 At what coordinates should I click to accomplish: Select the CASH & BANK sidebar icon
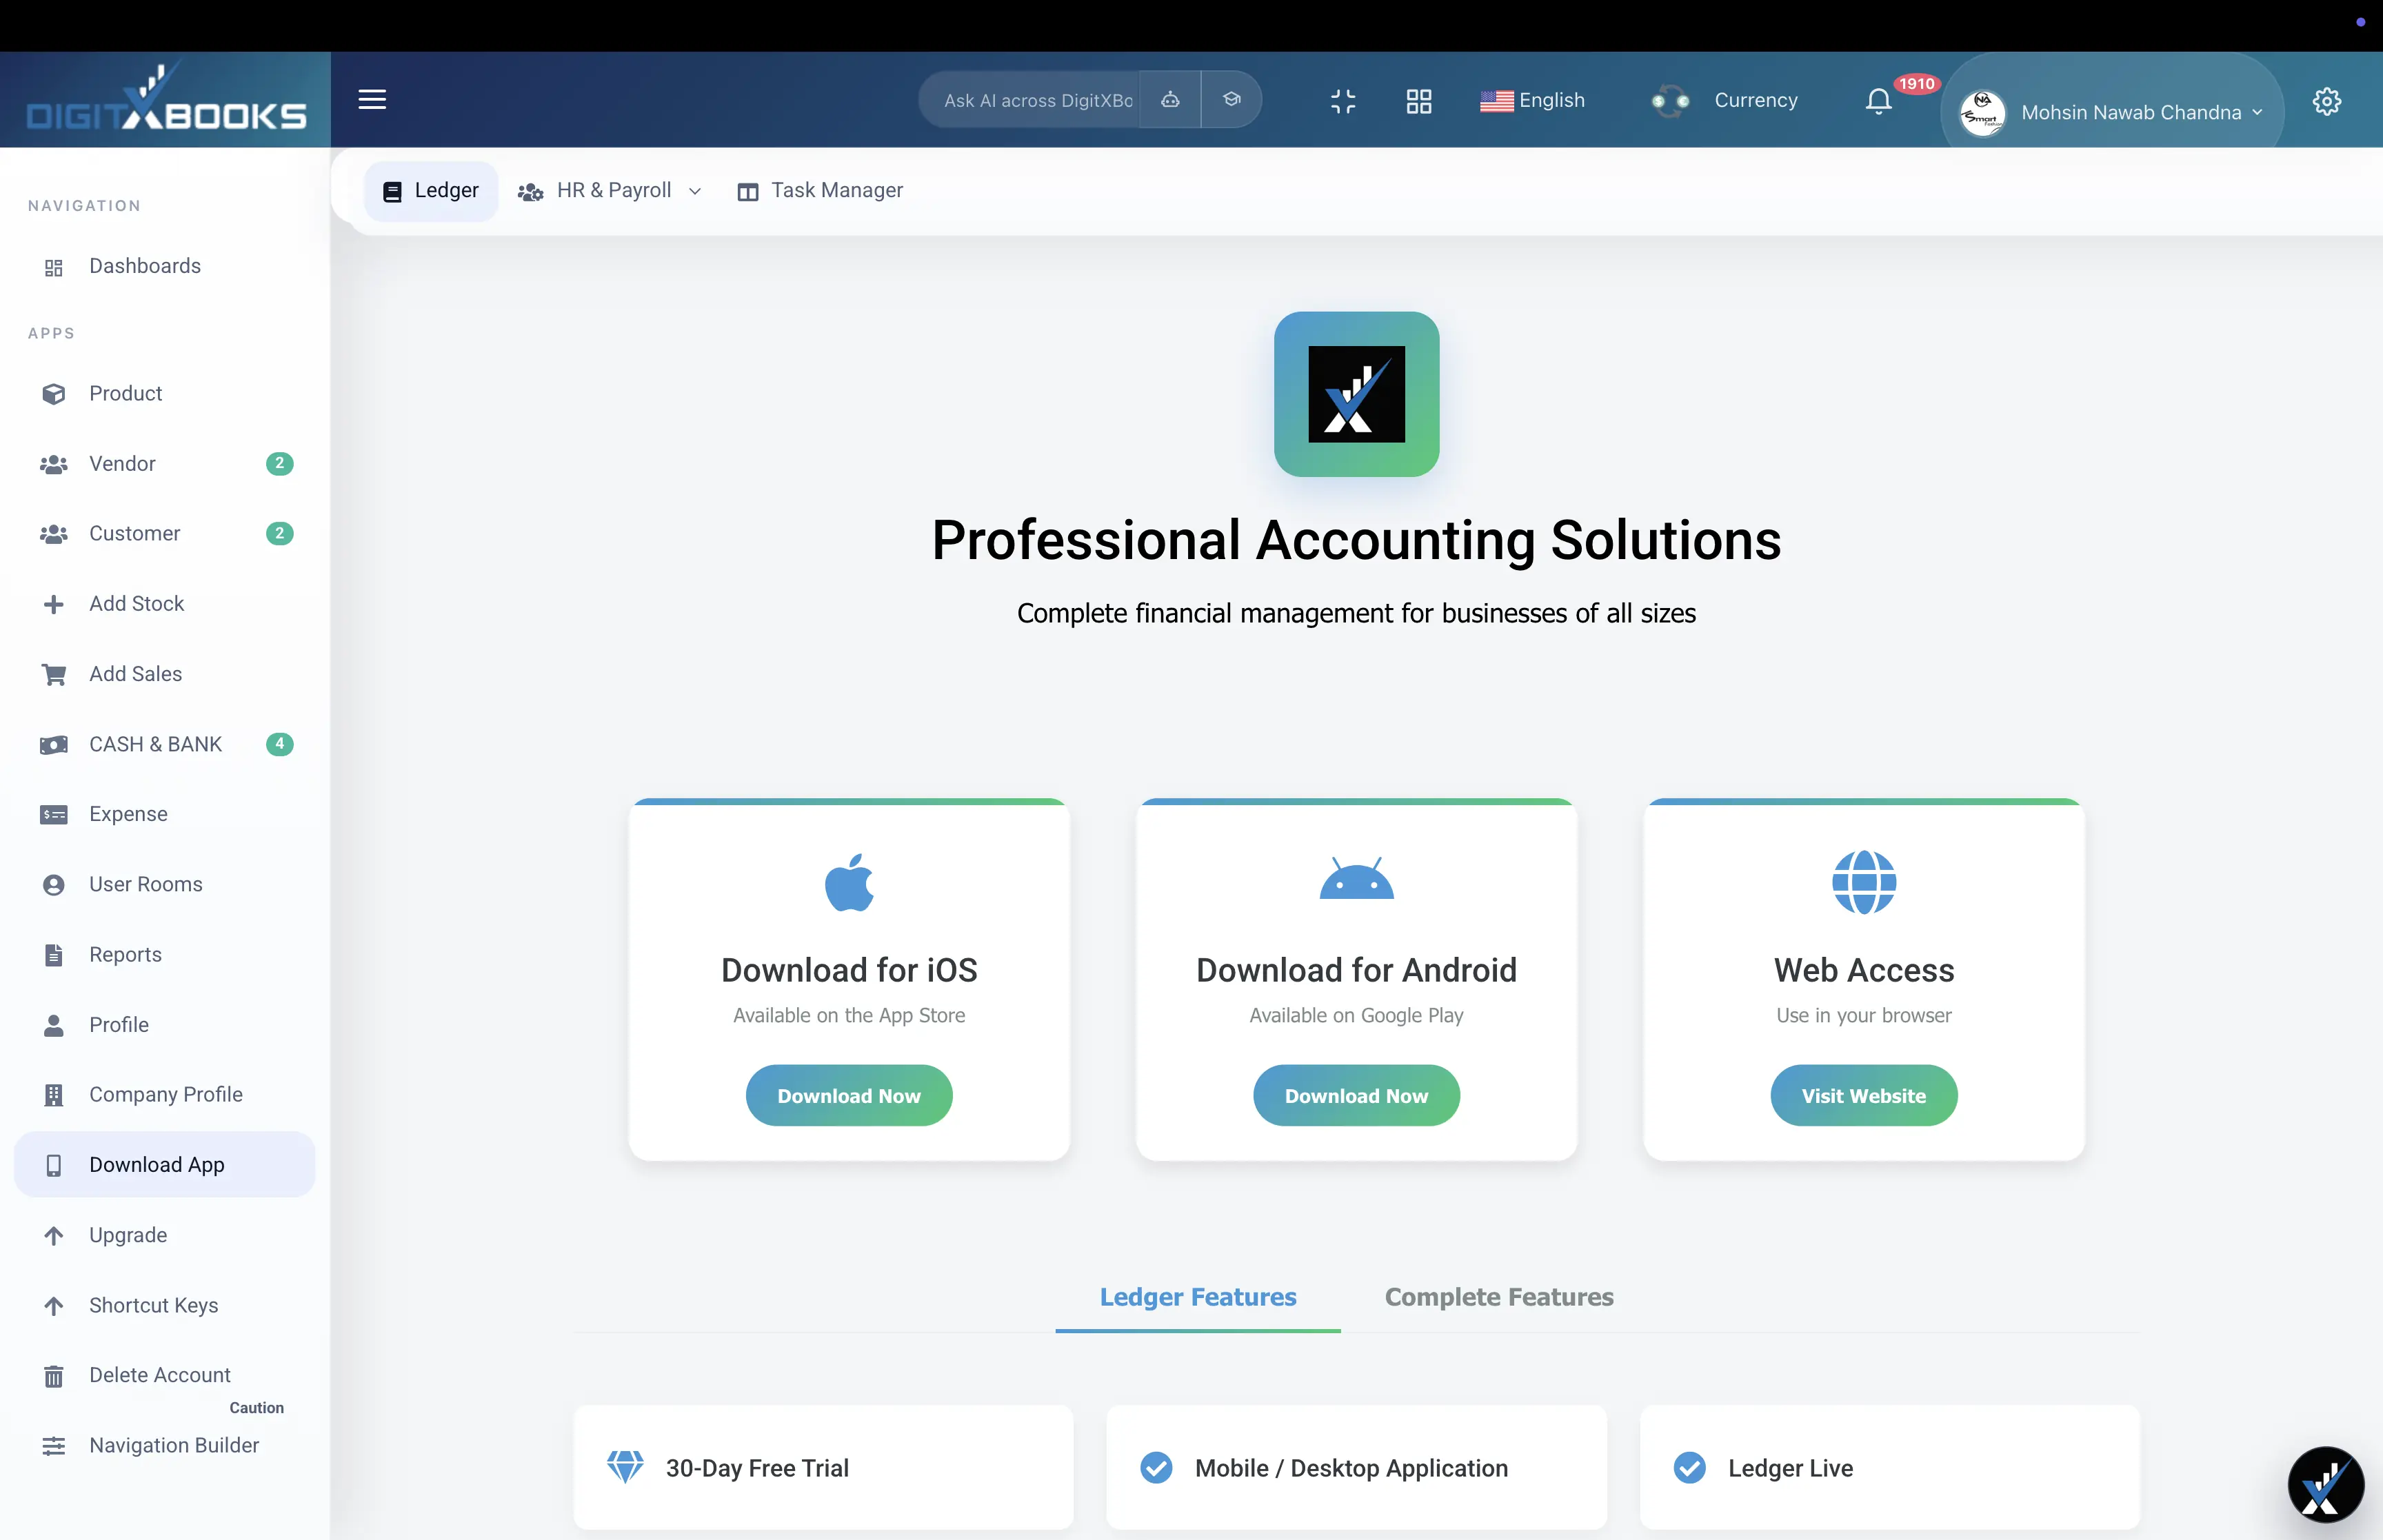(x=54, y=744)
